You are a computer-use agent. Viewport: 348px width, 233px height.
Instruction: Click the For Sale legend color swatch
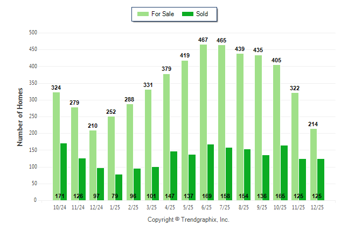tap(143, 14)
